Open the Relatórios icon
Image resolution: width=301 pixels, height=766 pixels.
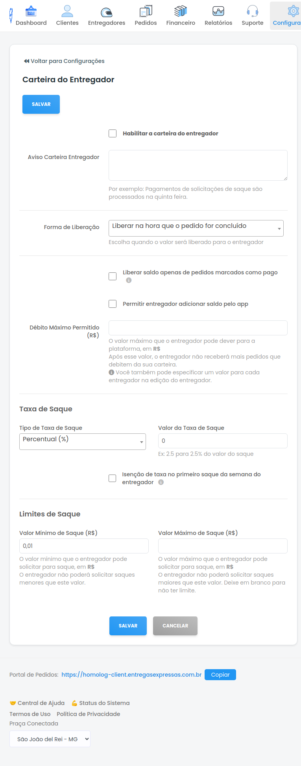coord(218,12)
